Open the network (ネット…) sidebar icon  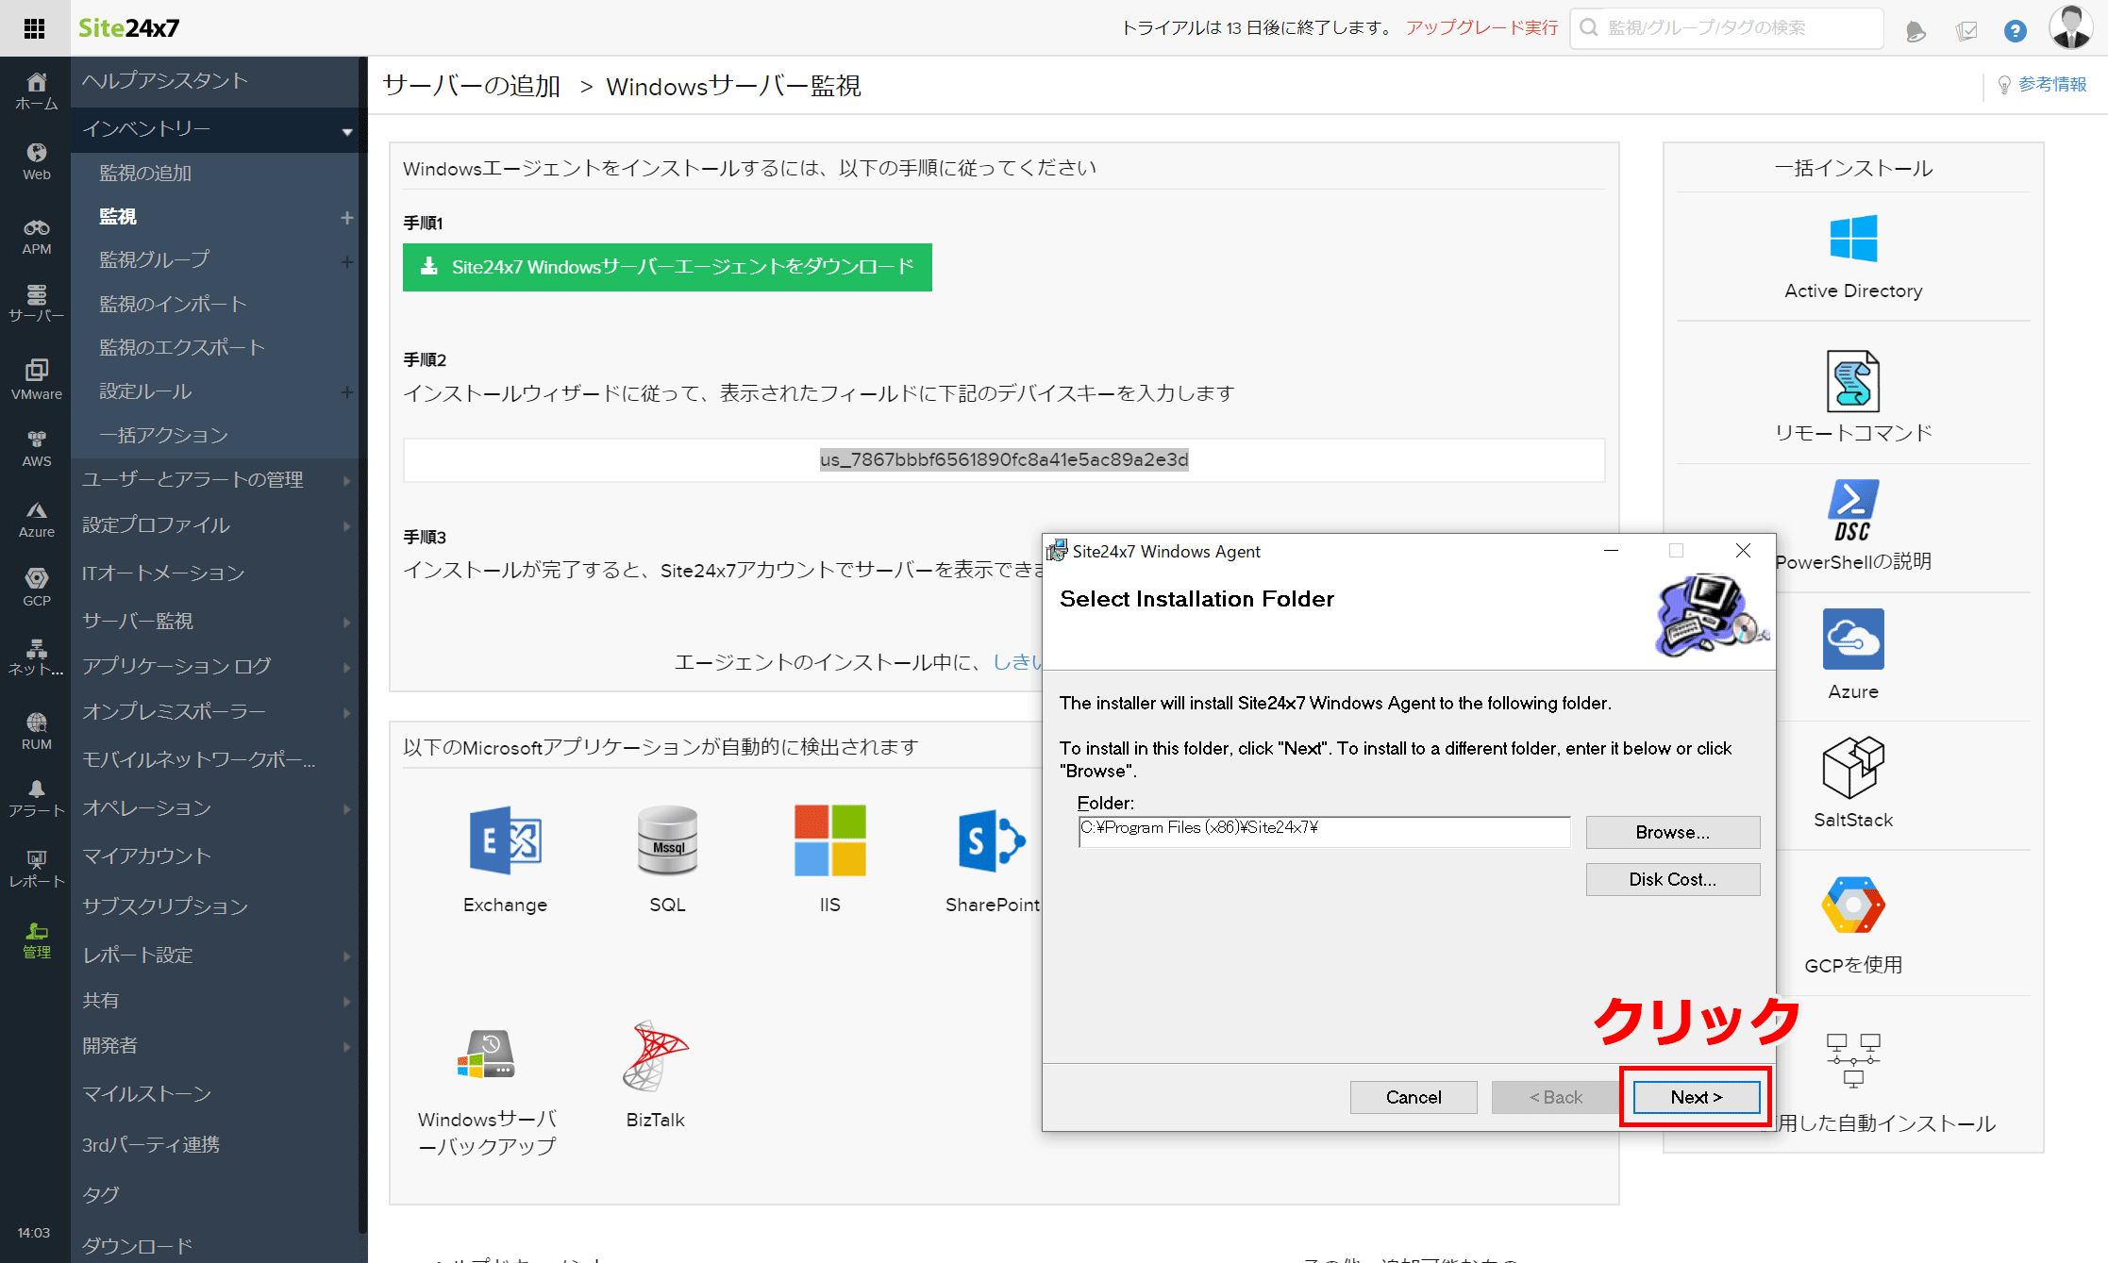pyautogui.click(x=36, y=657)
